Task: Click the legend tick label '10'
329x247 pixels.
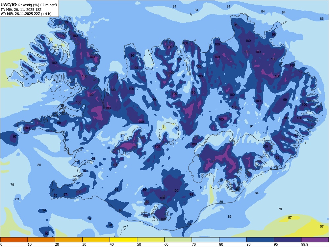Action: click(30, 244)
